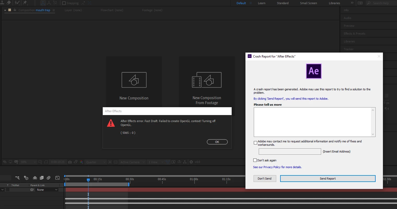Viewport: 397px width, 209px height.
Task: Switch to the Standard workspace
Action: tap(283, 3)
